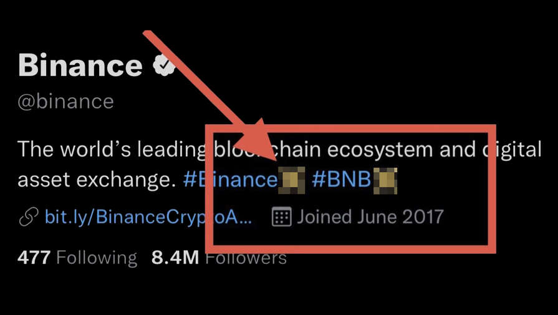This screenshot has width=558, height=315.
Task: Click the pixelated emoji after #Binance
Action: [x=291, y=180]
